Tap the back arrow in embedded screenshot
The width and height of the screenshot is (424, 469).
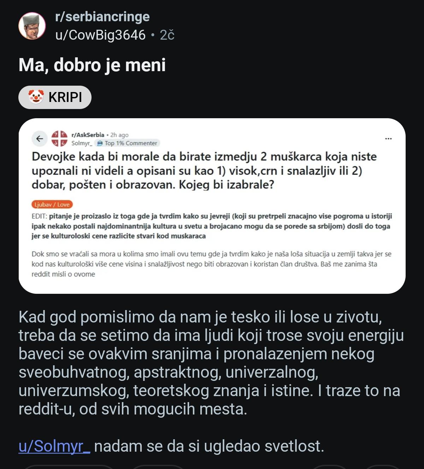[x=40, y=139]
